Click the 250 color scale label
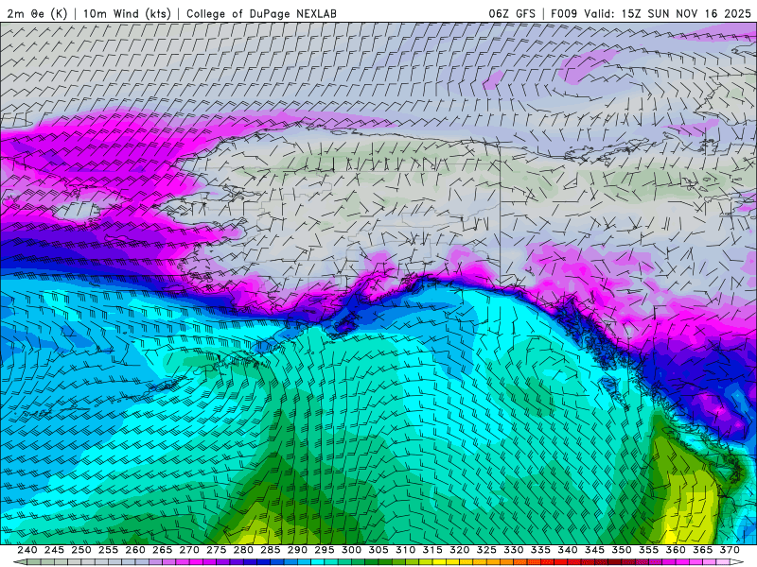The image size is (757, 567). point(81,550)
